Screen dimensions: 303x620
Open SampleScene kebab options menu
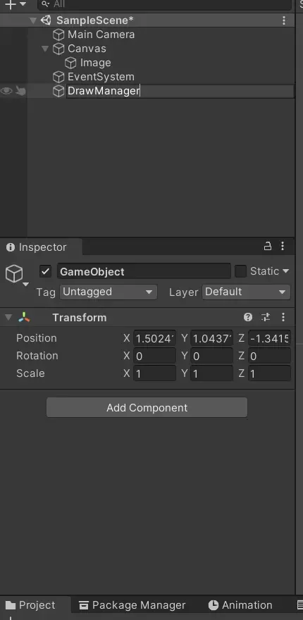(283, 20)
